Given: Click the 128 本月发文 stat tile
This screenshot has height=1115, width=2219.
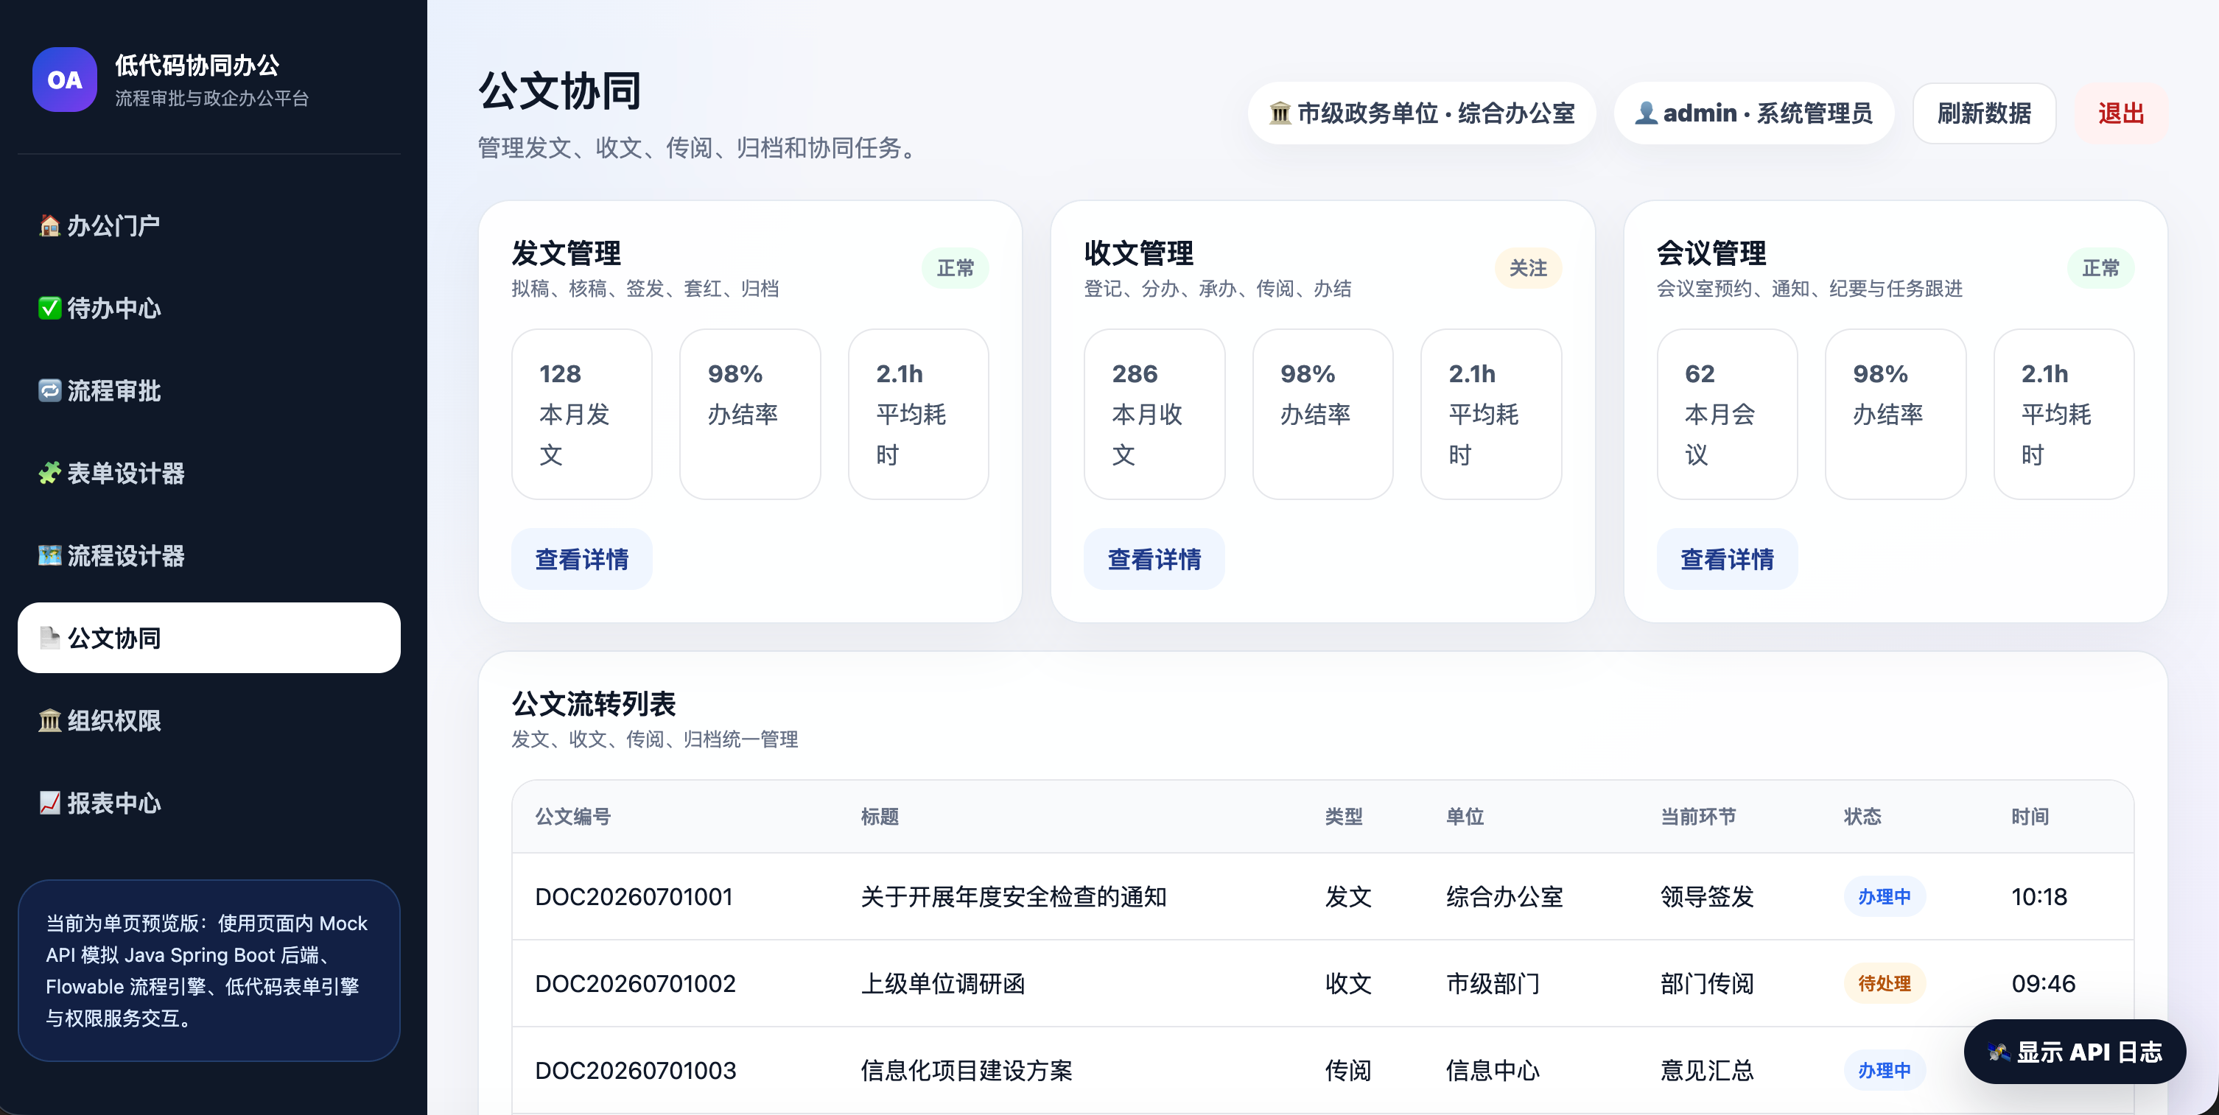Looking at the screenshot, I should click(x=581, y=414).
